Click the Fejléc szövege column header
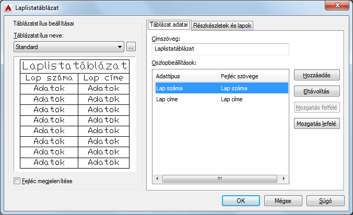The image size is (353, 215). point(253,76)
